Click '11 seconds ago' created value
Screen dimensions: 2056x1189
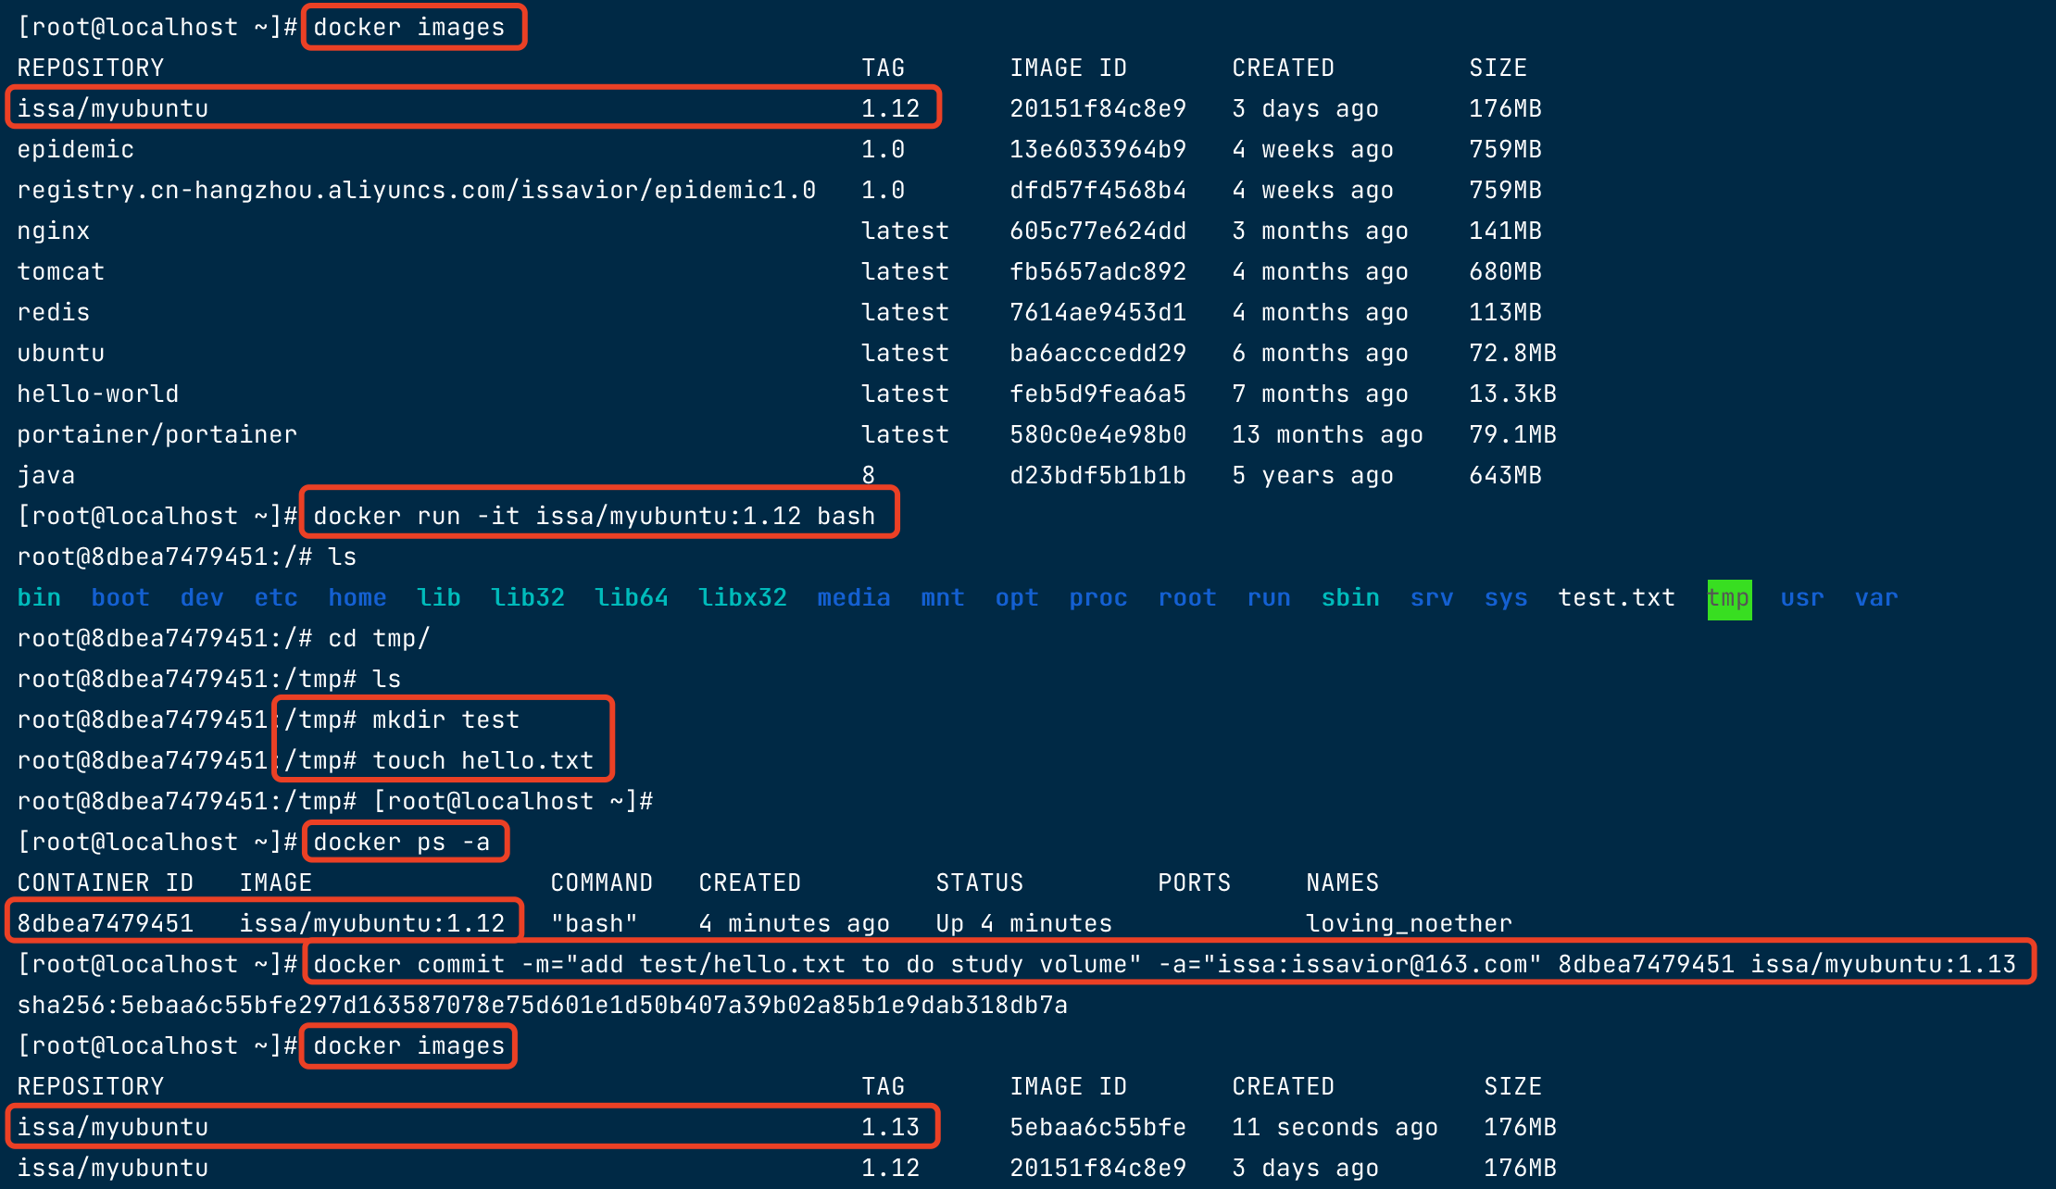(x=1335, y=1127)
